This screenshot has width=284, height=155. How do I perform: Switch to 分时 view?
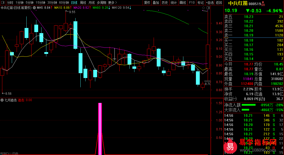point(10,3)
